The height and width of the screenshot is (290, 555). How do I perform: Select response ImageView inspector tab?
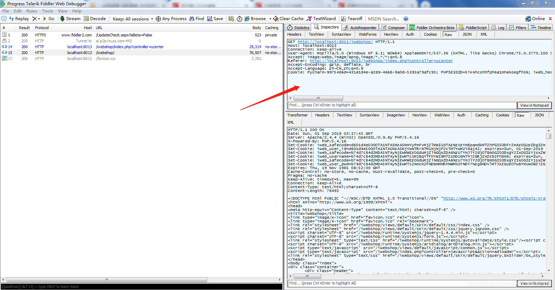[396, 115]
